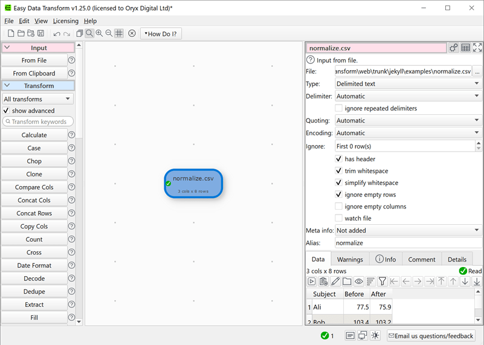Open the Quoting dropdown

pyautogui.click(x=408, y=120)
